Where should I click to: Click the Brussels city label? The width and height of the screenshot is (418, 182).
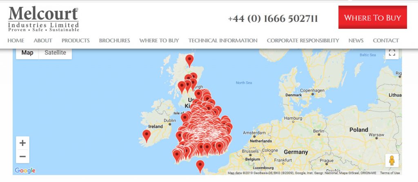250,151
